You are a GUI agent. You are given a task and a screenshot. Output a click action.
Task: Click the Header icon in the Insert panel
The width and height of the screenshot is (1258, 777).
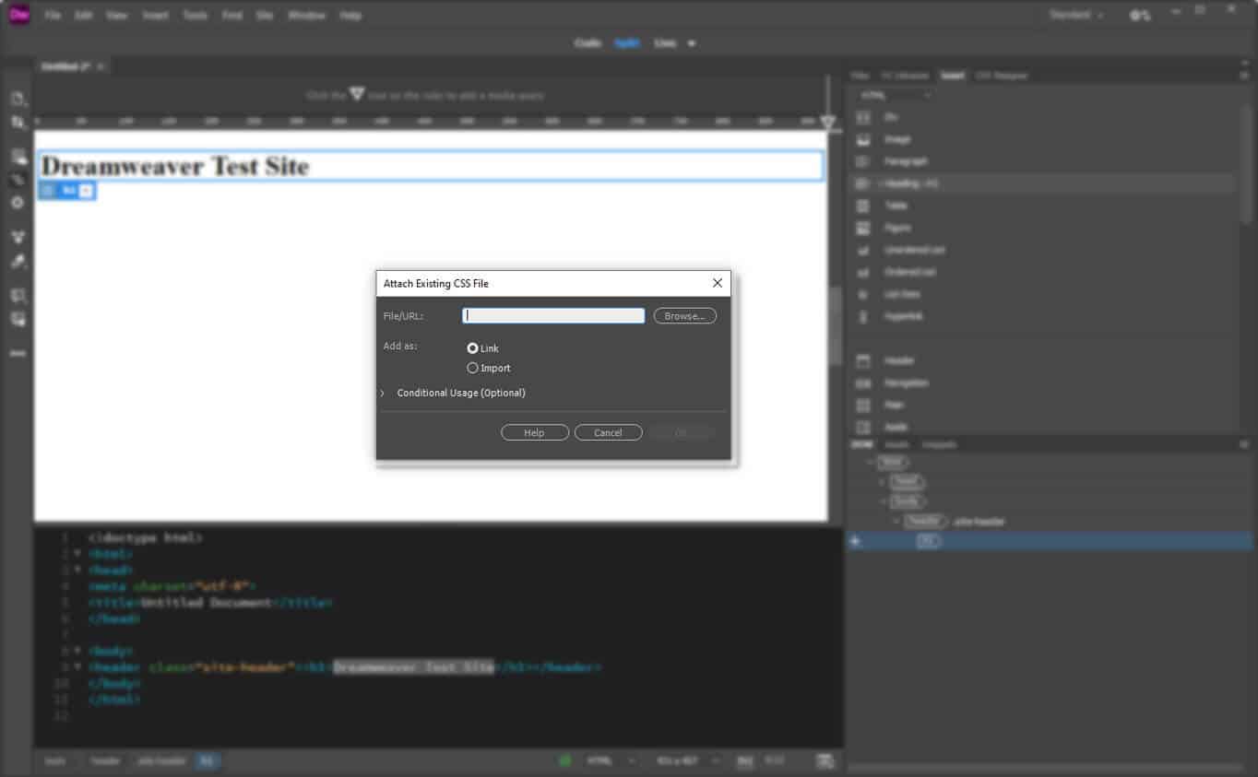[863, 360]
